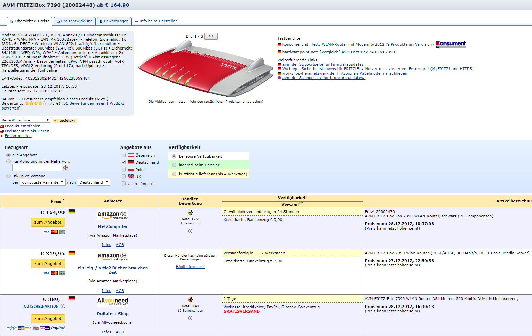
Task: Click zum Angebot for the €164,90 offer
Action: (48, 222)
